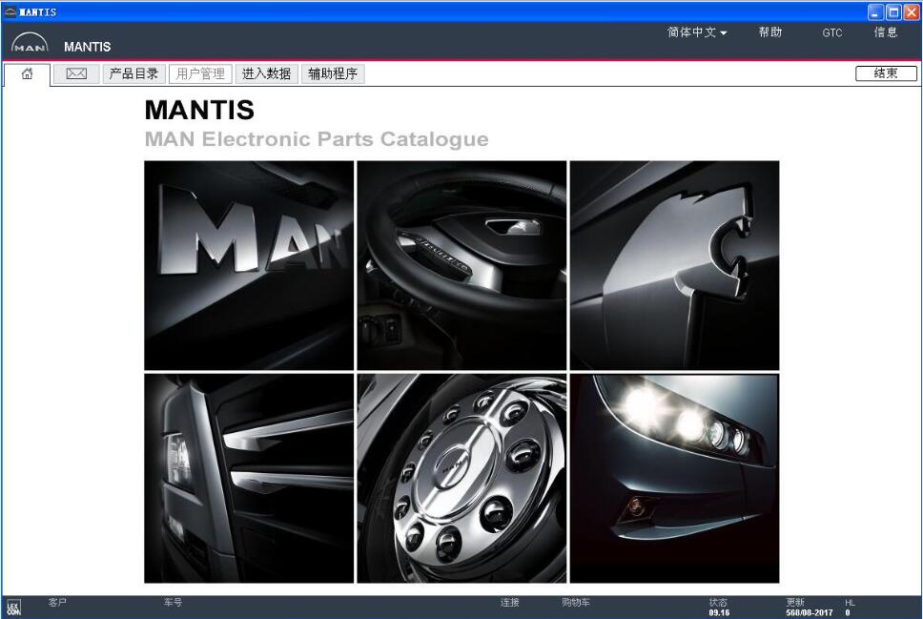This screenshot has width=923, height=619.
Task: Open the 信息 information link
Action: [886, 31]
